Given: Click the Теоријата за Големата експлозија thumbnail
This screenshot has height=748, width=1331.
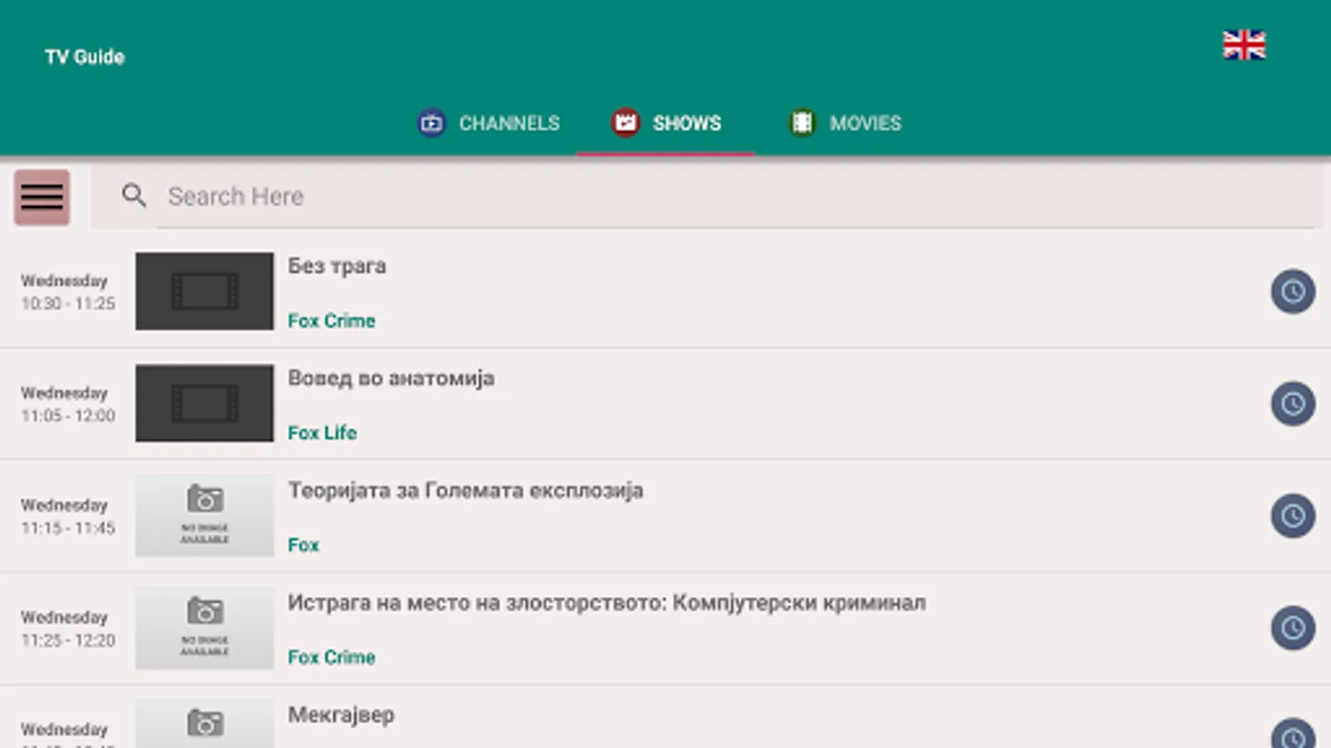Looking at the screenshot, I should (x=205, y=515).
